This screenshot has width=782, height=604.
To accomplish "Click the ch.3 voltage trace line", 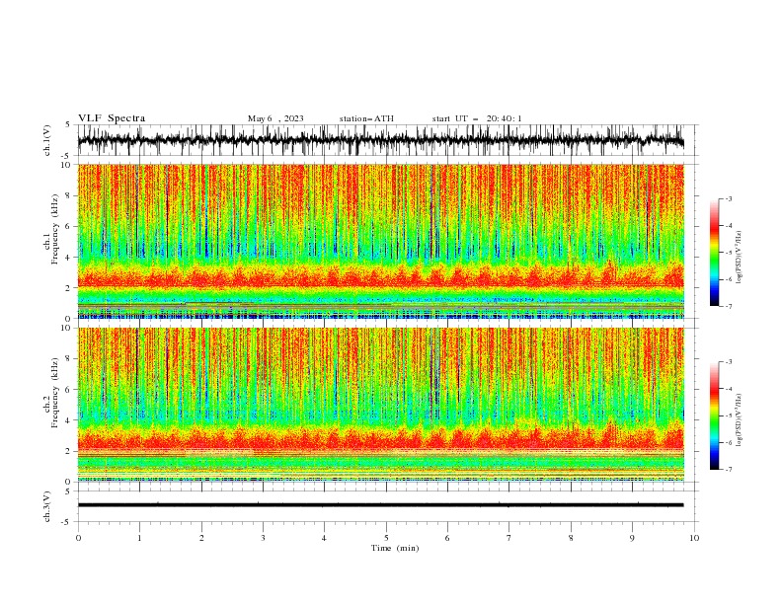I will click(380, 505).
